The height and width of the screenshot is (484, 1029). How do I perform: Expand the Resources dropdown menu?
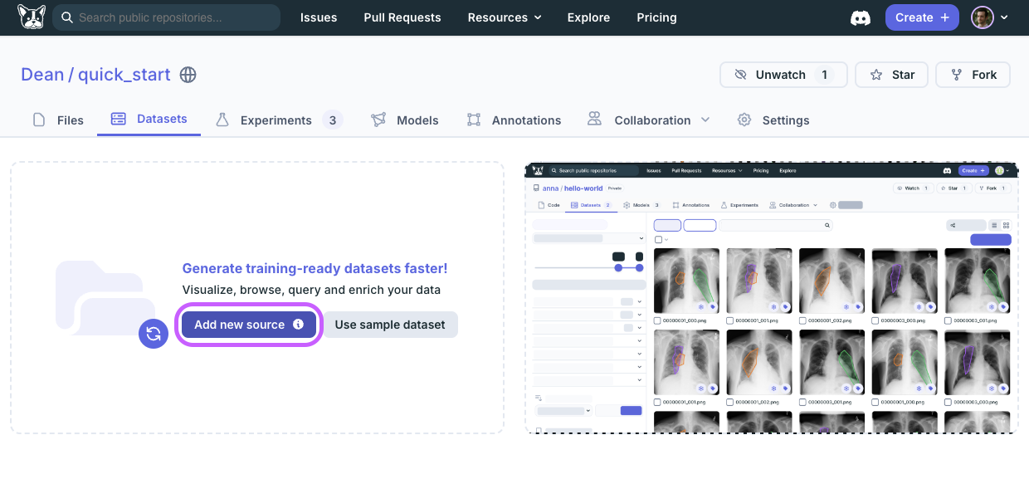[504, 17]
